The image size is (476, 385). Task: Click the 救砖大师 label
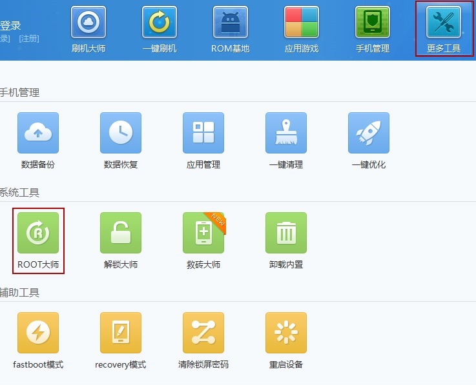[x=203, y=264]
